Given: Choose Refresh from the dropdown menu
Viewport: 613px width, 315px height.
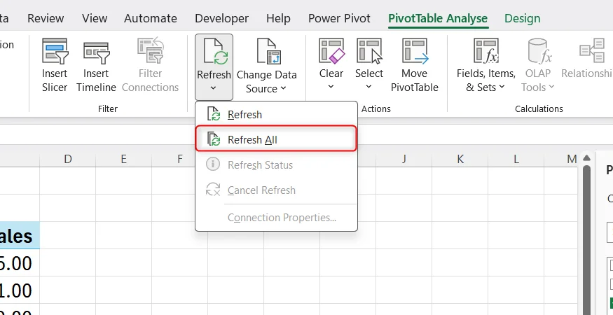Looking at the screenshot, I should click(276, 115).
